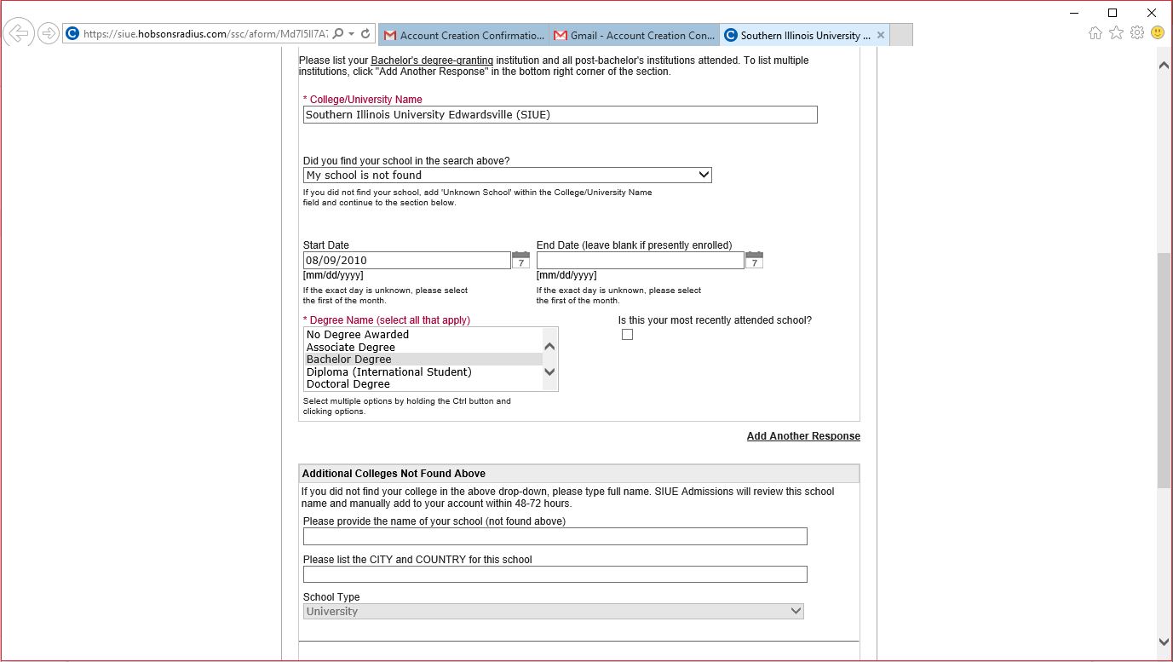The height and width of the screenshot is (662, 1173).
Task: Click the Degree Name list down arrow
Action: (549, 371)
